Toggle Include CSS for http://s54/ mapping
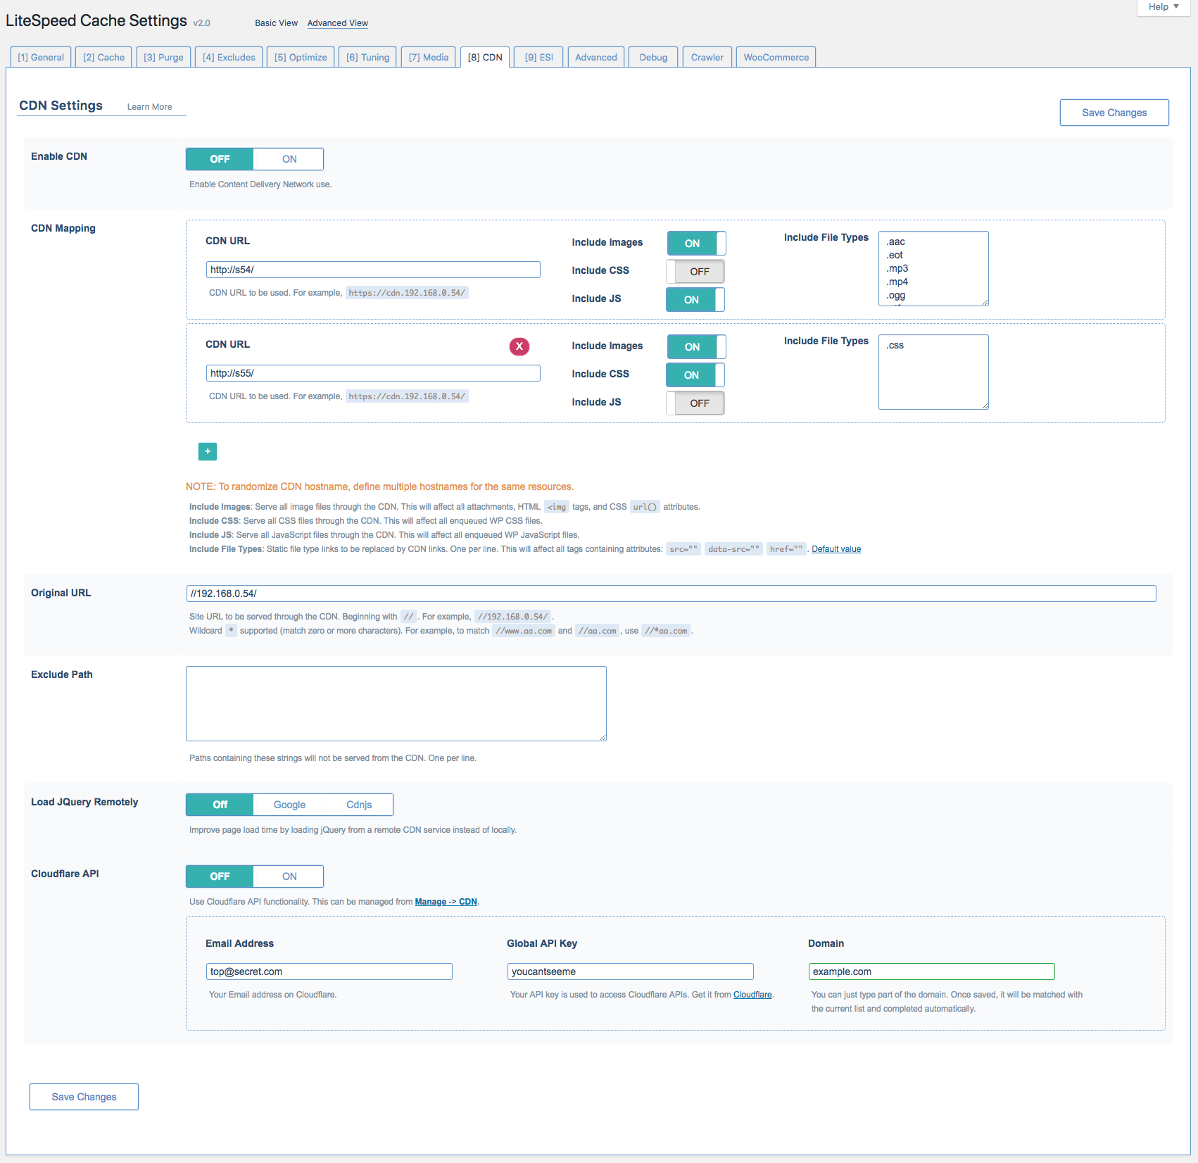Viewport: 1198px width, 1163px height. click(695, 272)
